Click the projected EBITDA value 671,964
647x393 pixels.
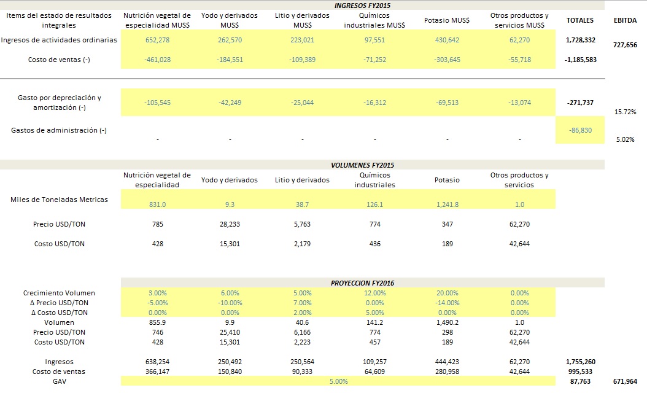click(x=625, y=381)
